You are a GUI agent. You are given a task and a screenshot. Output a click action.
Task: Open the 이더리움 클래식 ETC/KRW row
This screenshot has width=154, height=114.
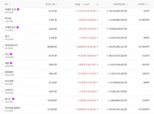[x=77, y=109]
